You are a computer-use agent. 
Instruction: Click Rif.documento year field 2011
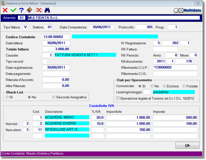[x=159, y=61]
